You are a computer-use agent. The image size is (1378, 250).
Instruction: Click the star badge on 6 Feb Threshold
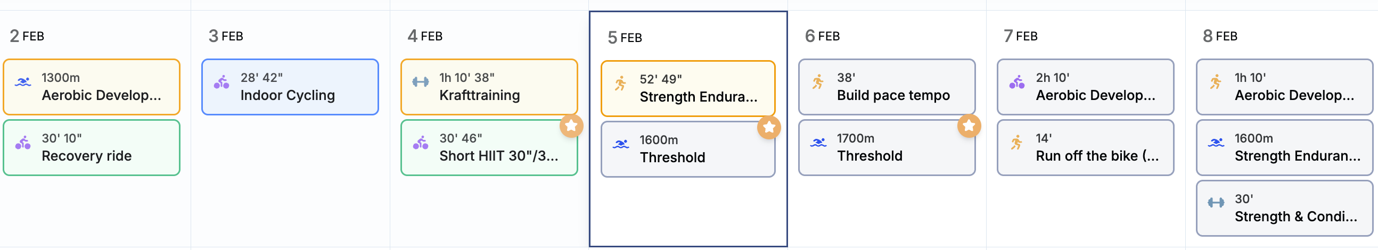point(969,126)
